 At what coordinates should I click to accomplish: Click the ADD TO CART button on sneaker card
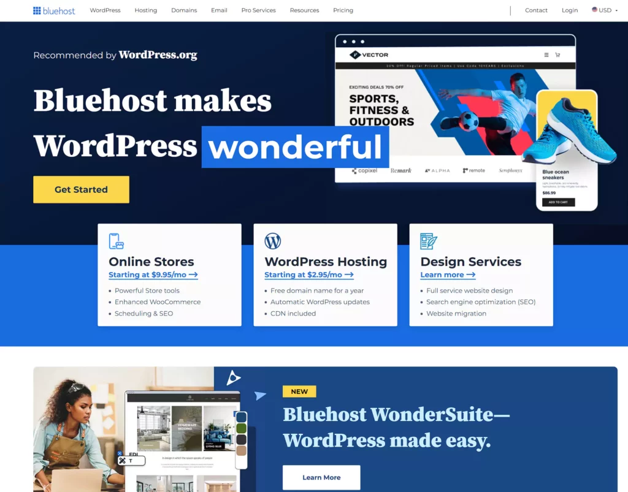click(x=558, y=202)
